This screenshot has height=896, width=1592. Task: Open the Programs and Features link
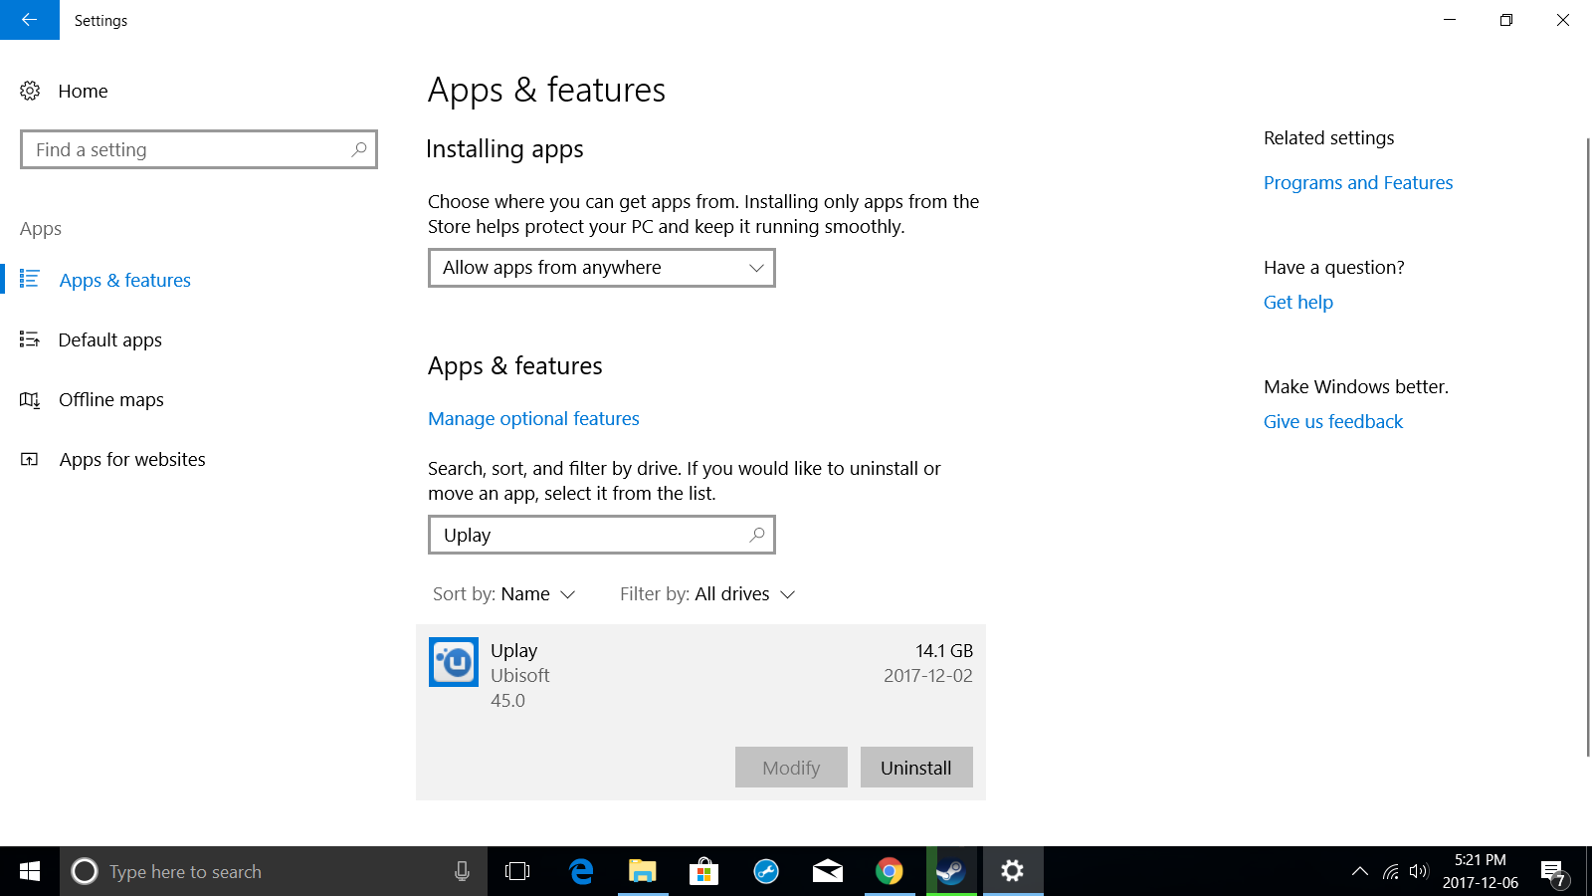(x=1358, y=182)
